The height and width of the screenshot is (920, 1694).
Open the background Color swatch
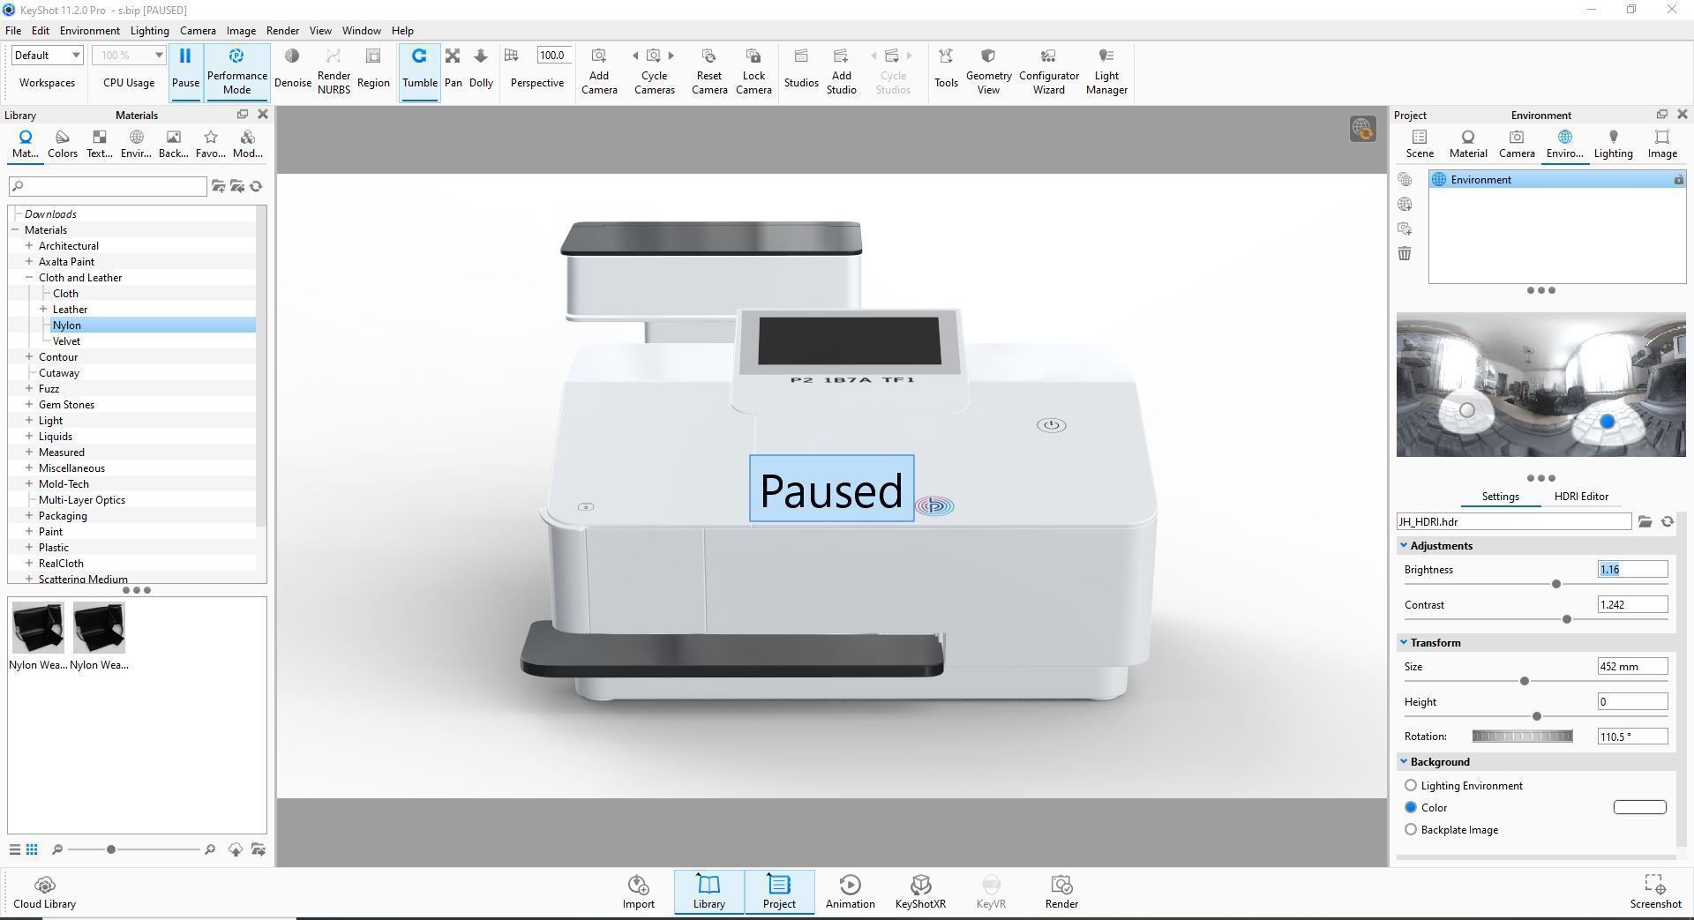point(1639,807)
